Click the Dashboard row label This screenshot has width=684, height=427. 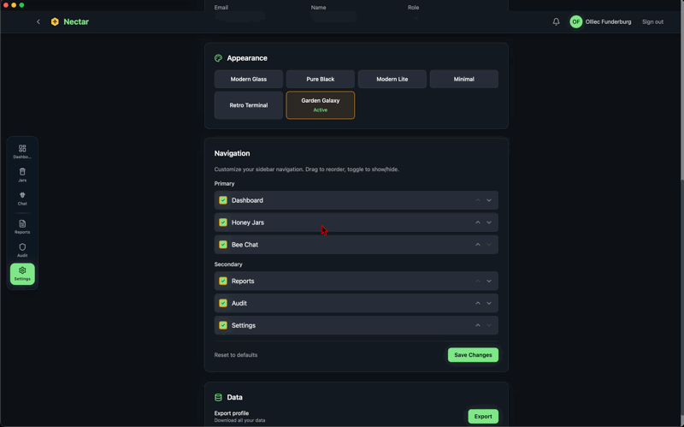247,200
